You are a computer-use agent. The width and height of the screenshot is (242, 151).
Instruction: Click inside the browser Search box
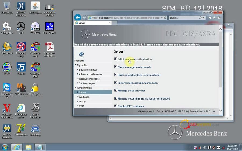184,18
